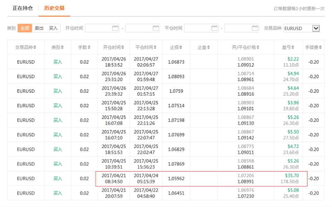The width and height of the screenshot is (332, 207).
Task: Click stop loss value 1.07514
Action: pyautogui.click(x=176, y=106)
